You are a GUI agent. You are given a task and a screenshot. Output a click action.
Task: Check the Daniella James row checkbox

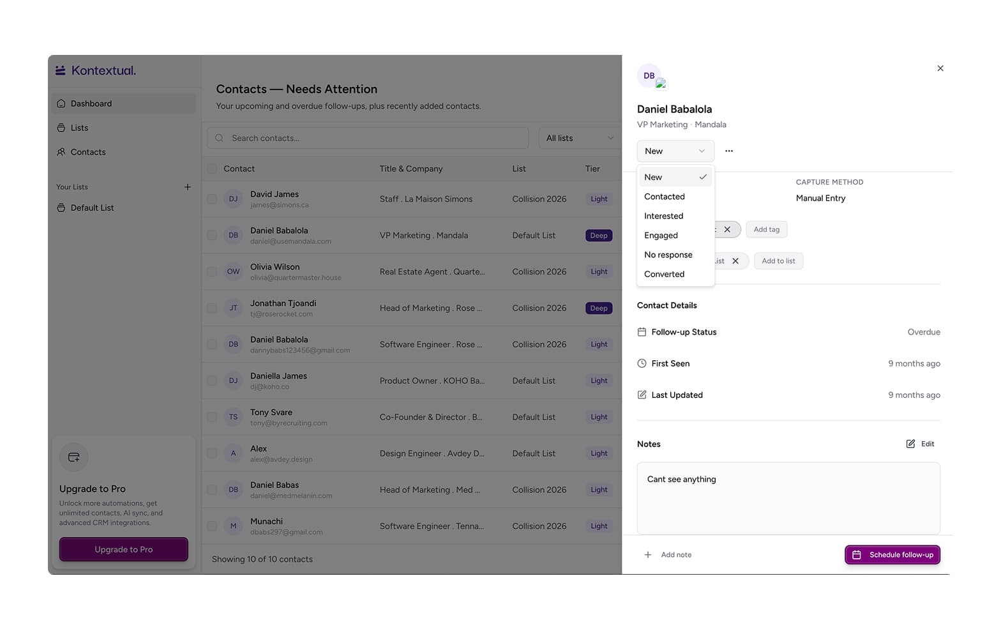pos(212,381)
